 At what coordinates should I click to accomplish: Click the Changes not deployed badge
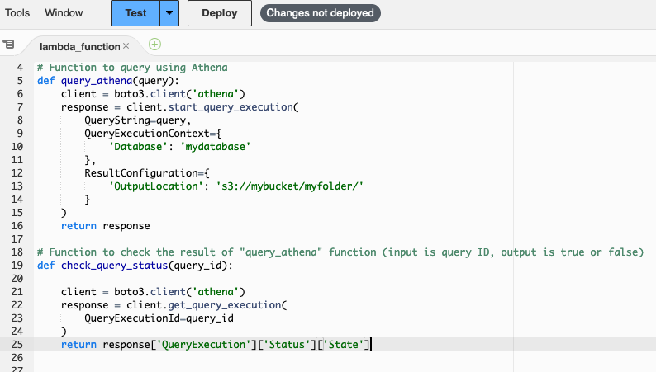point(320,13)
